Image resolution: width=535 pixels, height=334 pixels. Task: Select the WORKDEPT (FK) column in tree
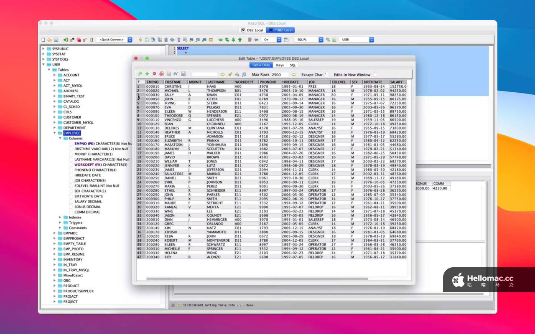(101, 164)
